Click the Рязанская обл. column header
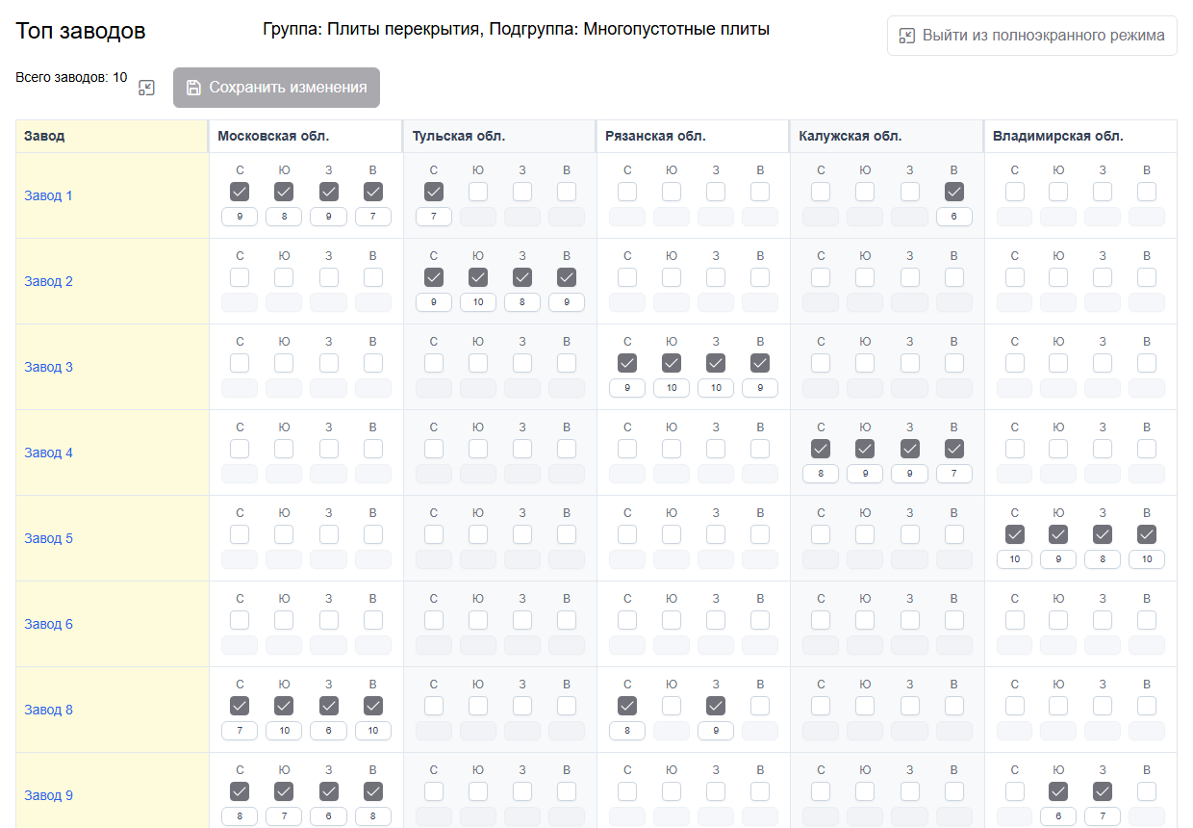Screen dimensions: 1193x828 (693, 136)
